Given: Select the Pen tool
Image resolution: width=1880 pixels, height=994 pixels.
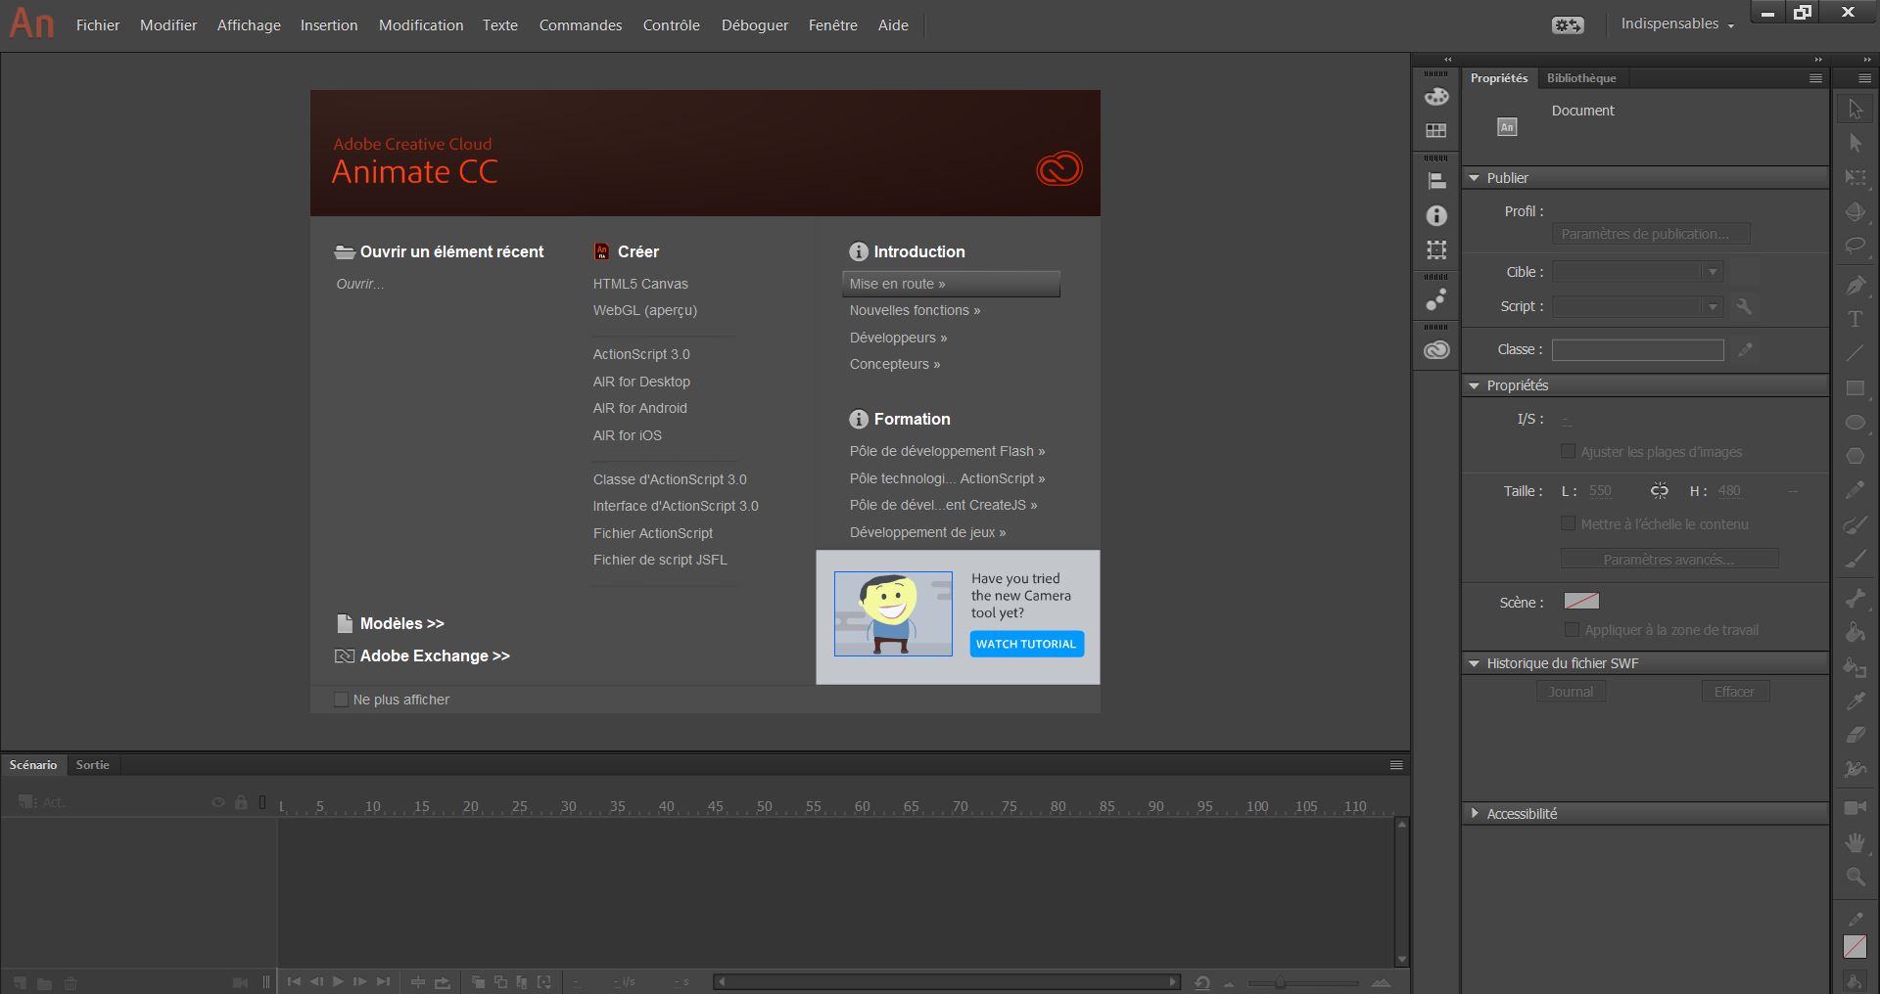Looking at the screenshot, I should tap(1855, 285).
